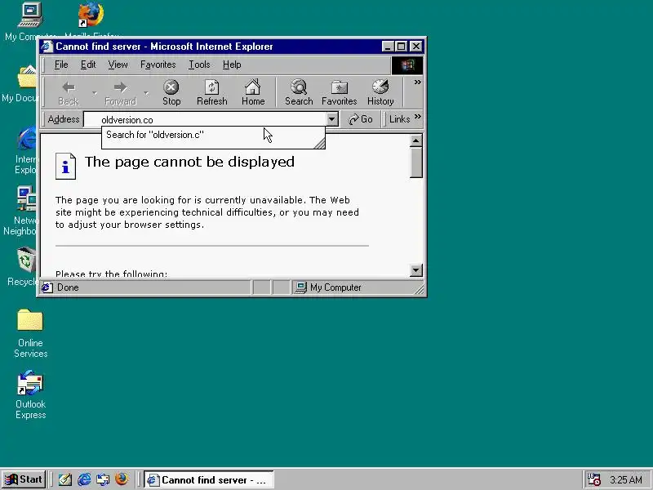Launch Outlook Express from quick launch

(103, 479)
